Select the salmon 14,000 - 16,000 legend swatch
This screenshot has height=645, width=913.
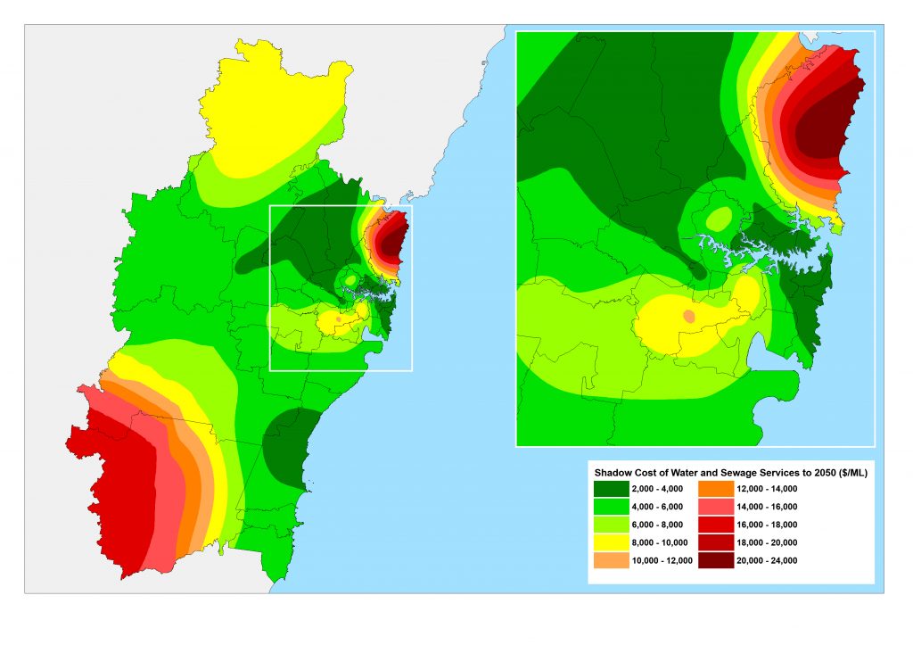[717, 507]
